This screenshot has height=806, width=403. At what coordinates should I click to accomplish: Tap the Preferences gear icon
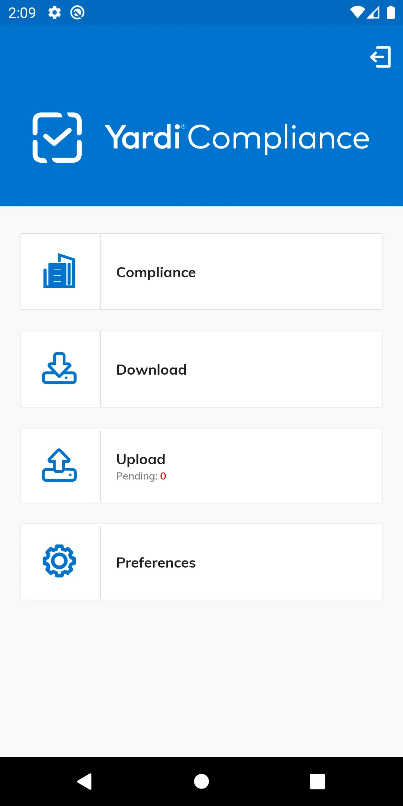point(59,561)
